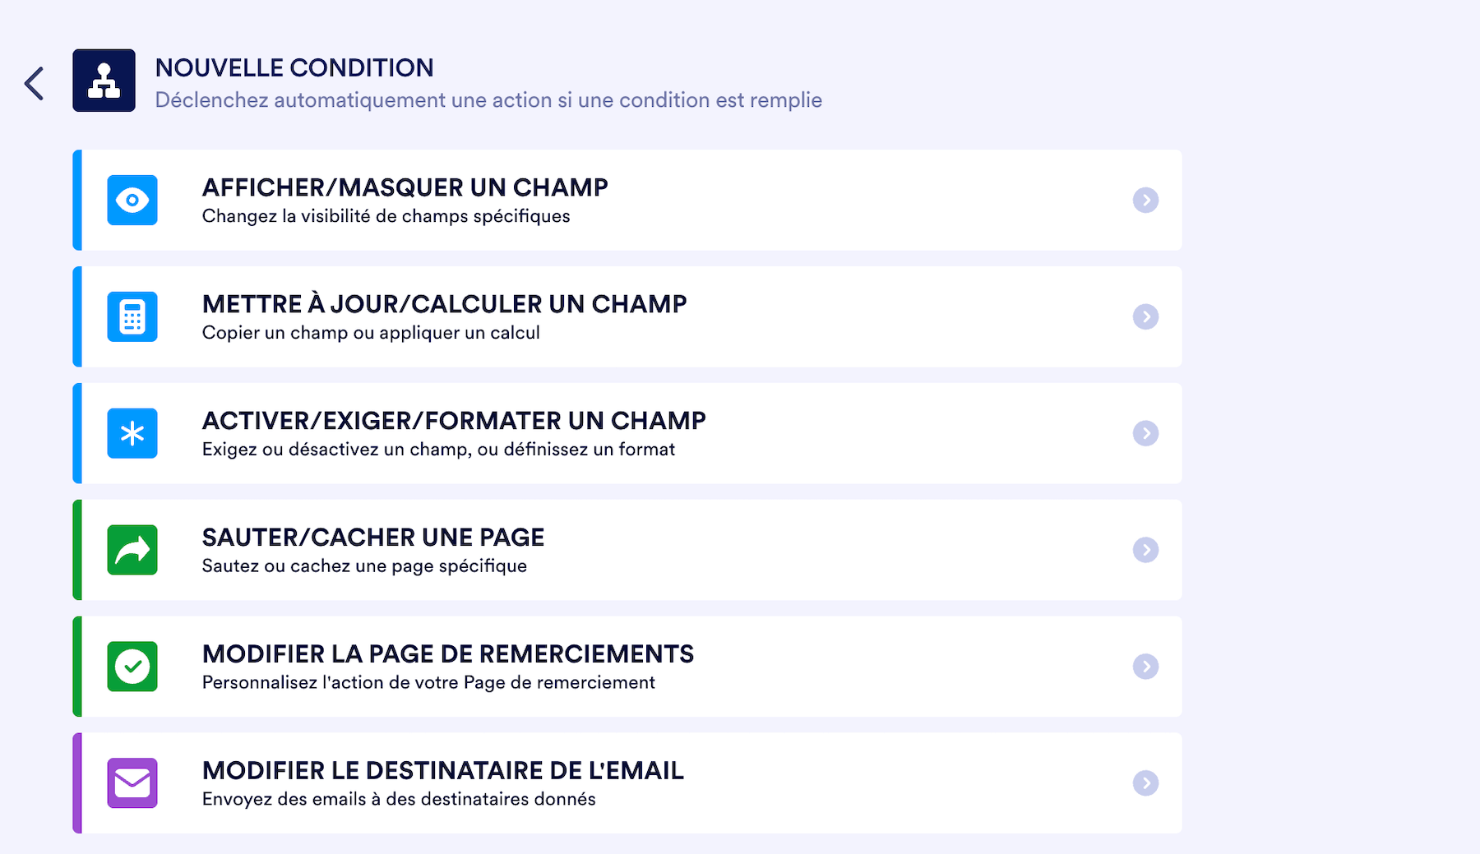Click the green checkmark icon

pos(132,667)
